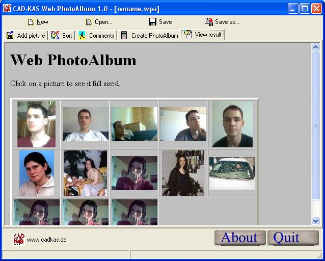The height and width of the screenshot is (261, 325).
Task: Click the Create PhotoAlbum calculator icon
Action: point(124,35)
